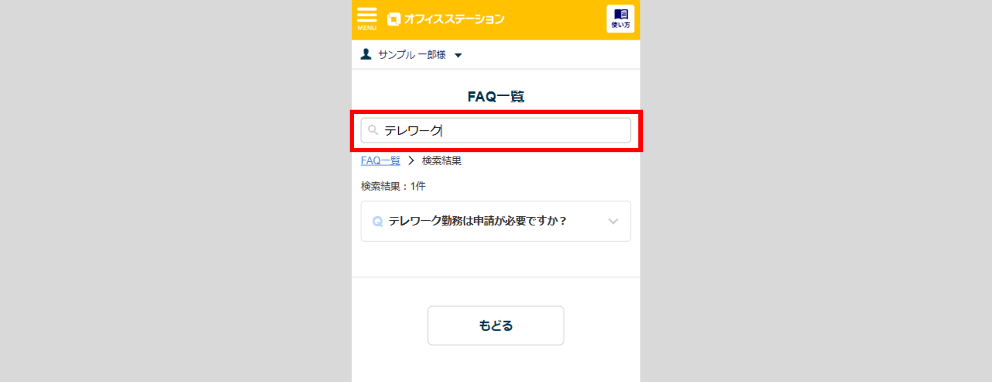Click the 検索結果:1件 result count text
Image resolution: width=992 pixels, height=382 pixels.
393,186
